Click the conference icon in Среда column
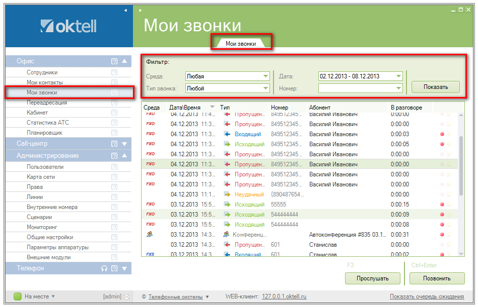The width and height of the screenshot is (478, 307). pyautogui.click(x=150, y=234)
